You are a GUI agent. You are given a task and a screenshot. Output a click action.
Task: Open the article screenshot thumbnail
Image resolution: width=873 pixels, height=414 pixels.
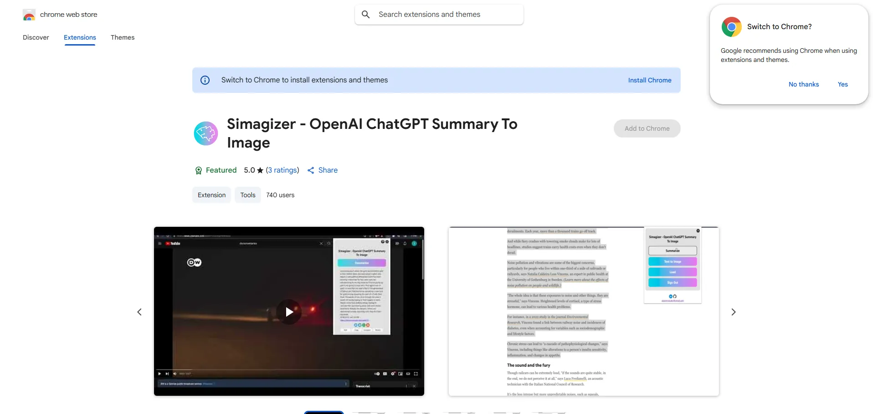tap(584, 312)
